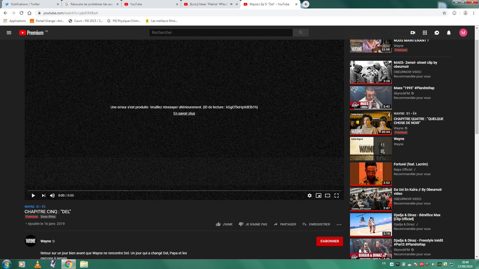Open the YouTube hamburger guide menu
Image resolution: width=479 pixels, height=269 pixels.
coord(9,33)
